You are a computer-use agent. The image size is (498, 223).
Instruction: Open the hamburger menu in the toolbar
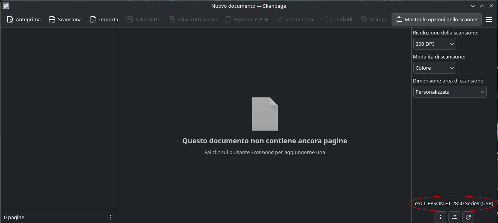[489, 19]
